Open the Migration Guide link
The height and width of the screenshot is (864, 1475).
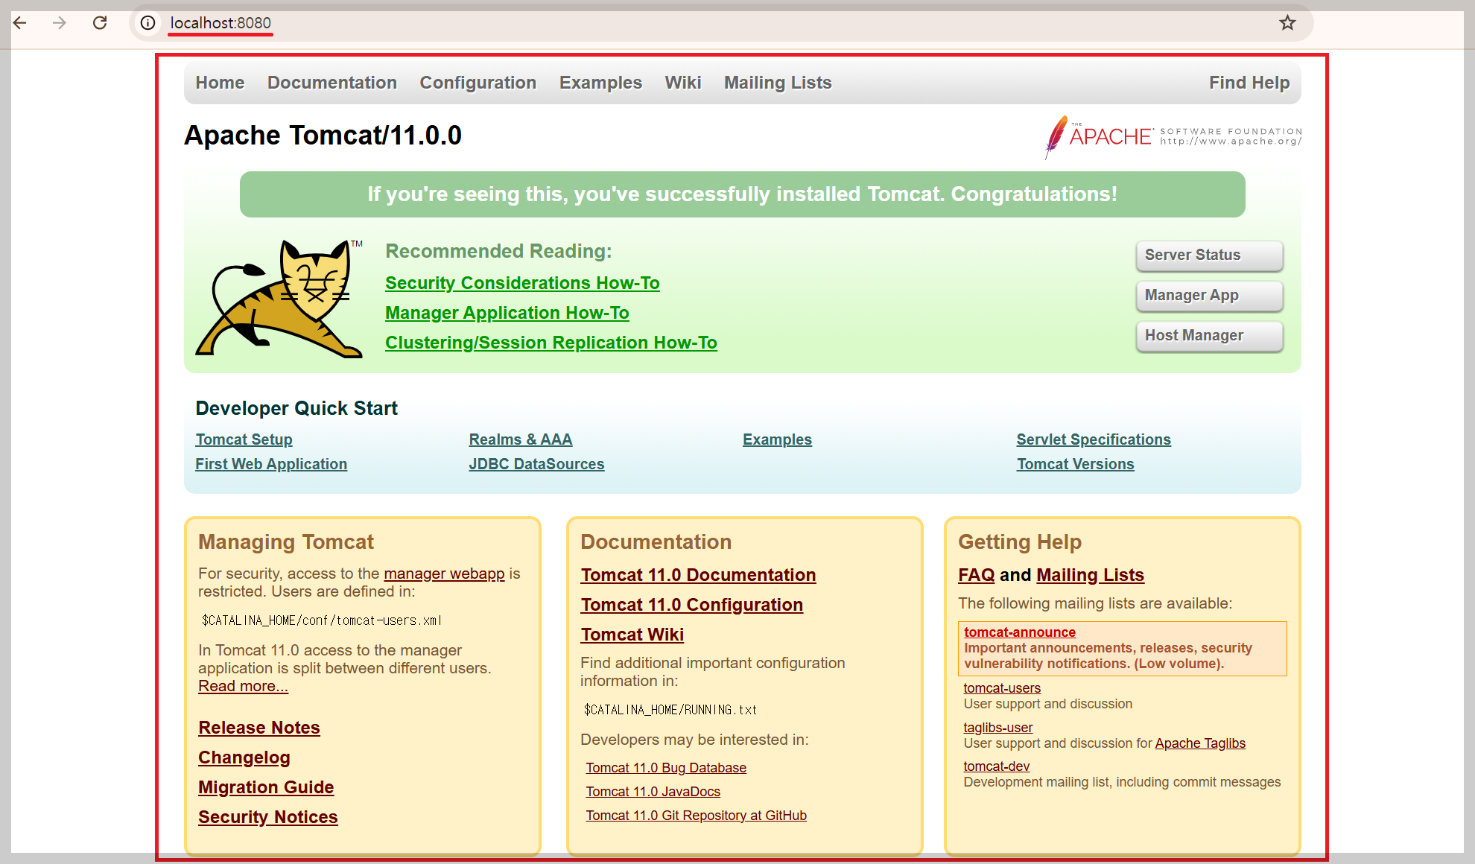click(x=266, y=787)
